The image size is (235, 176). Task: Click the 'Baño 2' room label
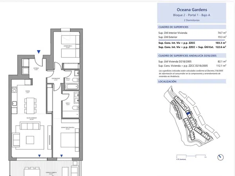coord(68,79)
